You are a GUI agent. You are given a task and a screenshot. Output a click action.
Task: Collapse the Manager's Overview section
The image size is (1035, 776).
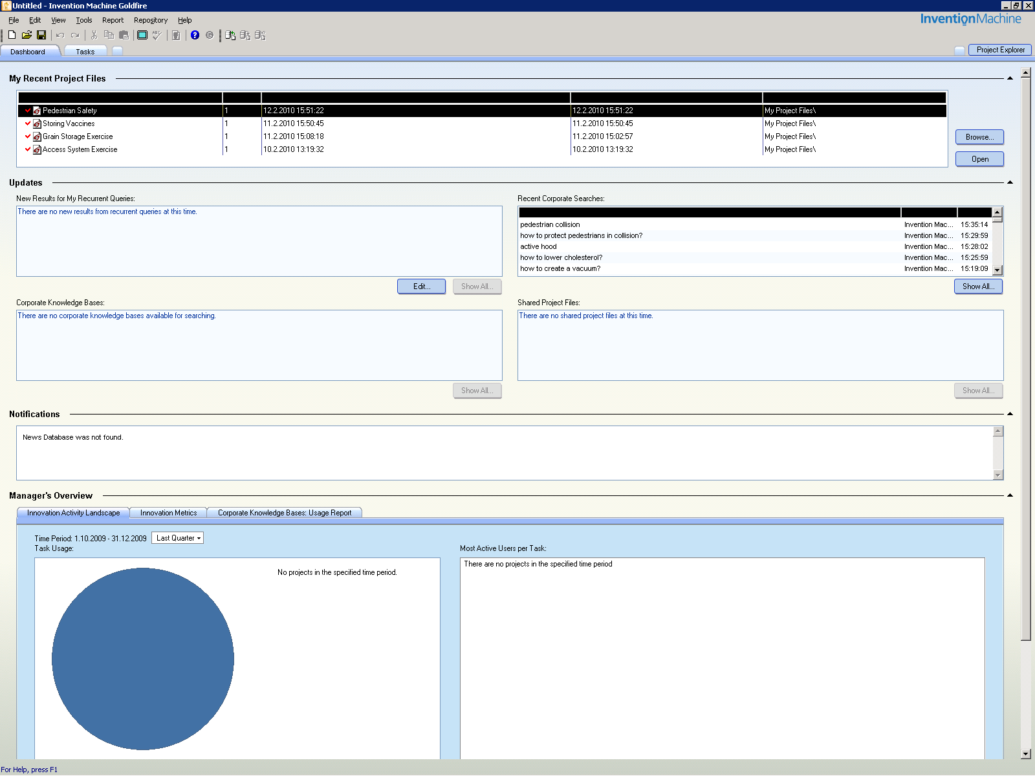click(1010, 495)
